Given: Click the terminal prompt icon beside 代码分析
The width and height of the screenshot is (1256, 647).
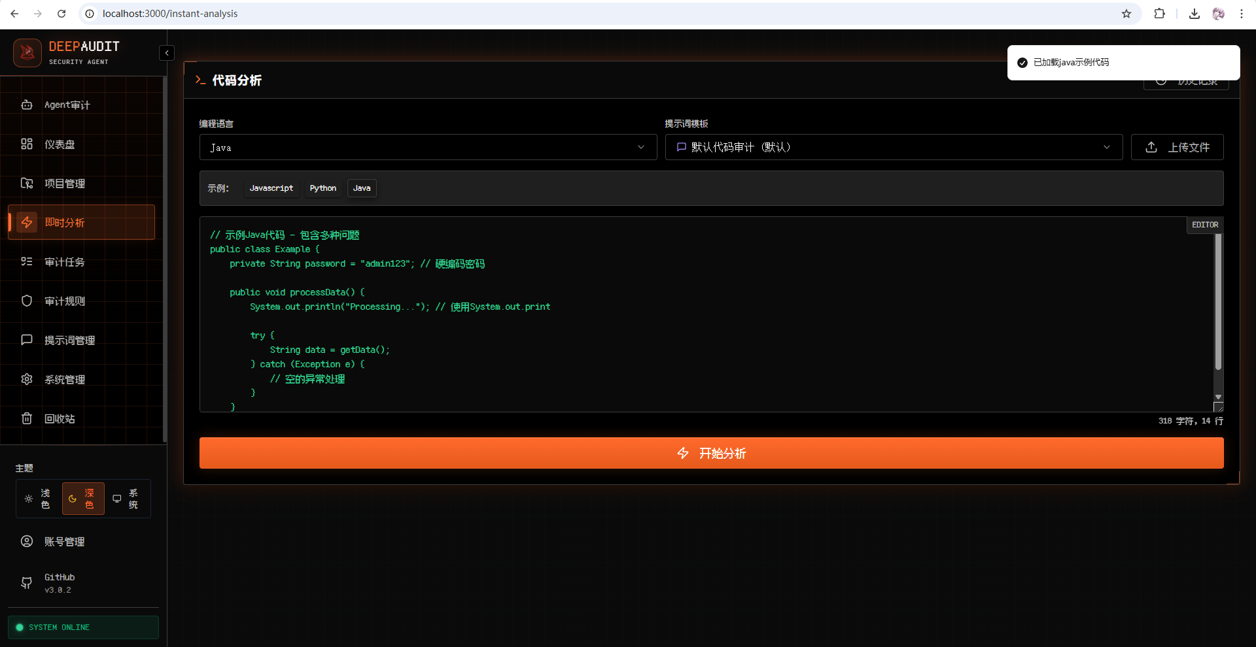Looking at the screenshot, I should (x=200, y=80).
